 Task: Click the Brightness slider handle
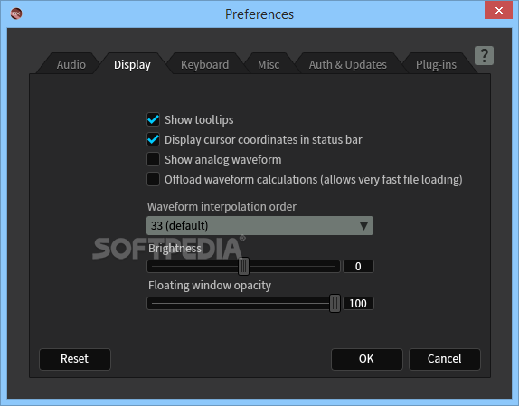pos(243,267)
